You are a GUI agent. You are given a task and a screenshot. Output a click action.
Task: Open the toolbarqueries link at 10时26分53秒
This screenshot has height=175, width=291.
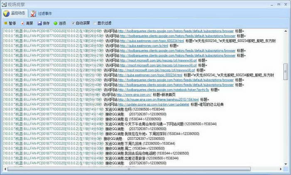[178, 36]
